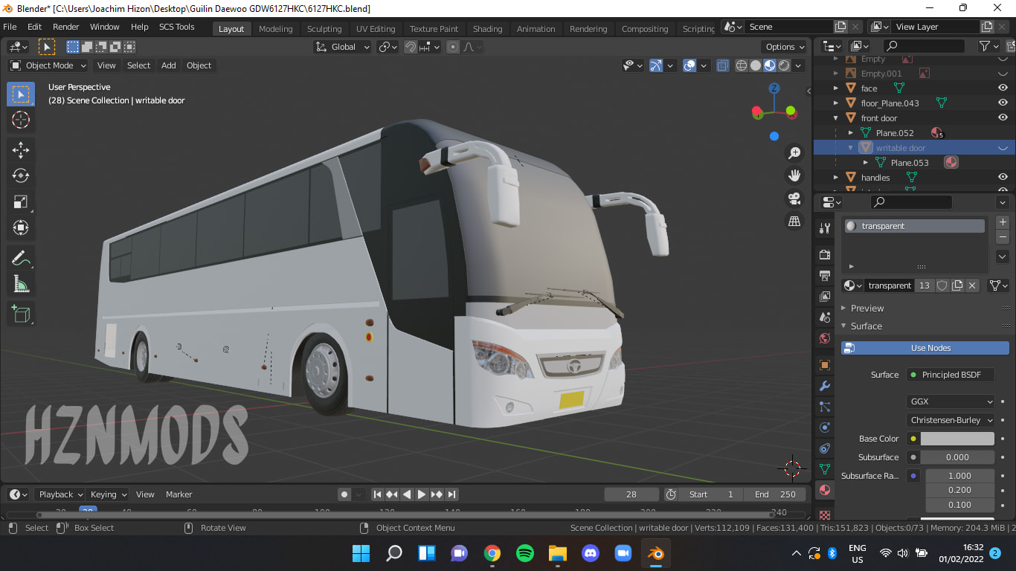Open the Playback dropdown in timeline
Screen dimensions: 1016x571
[60, 494]
